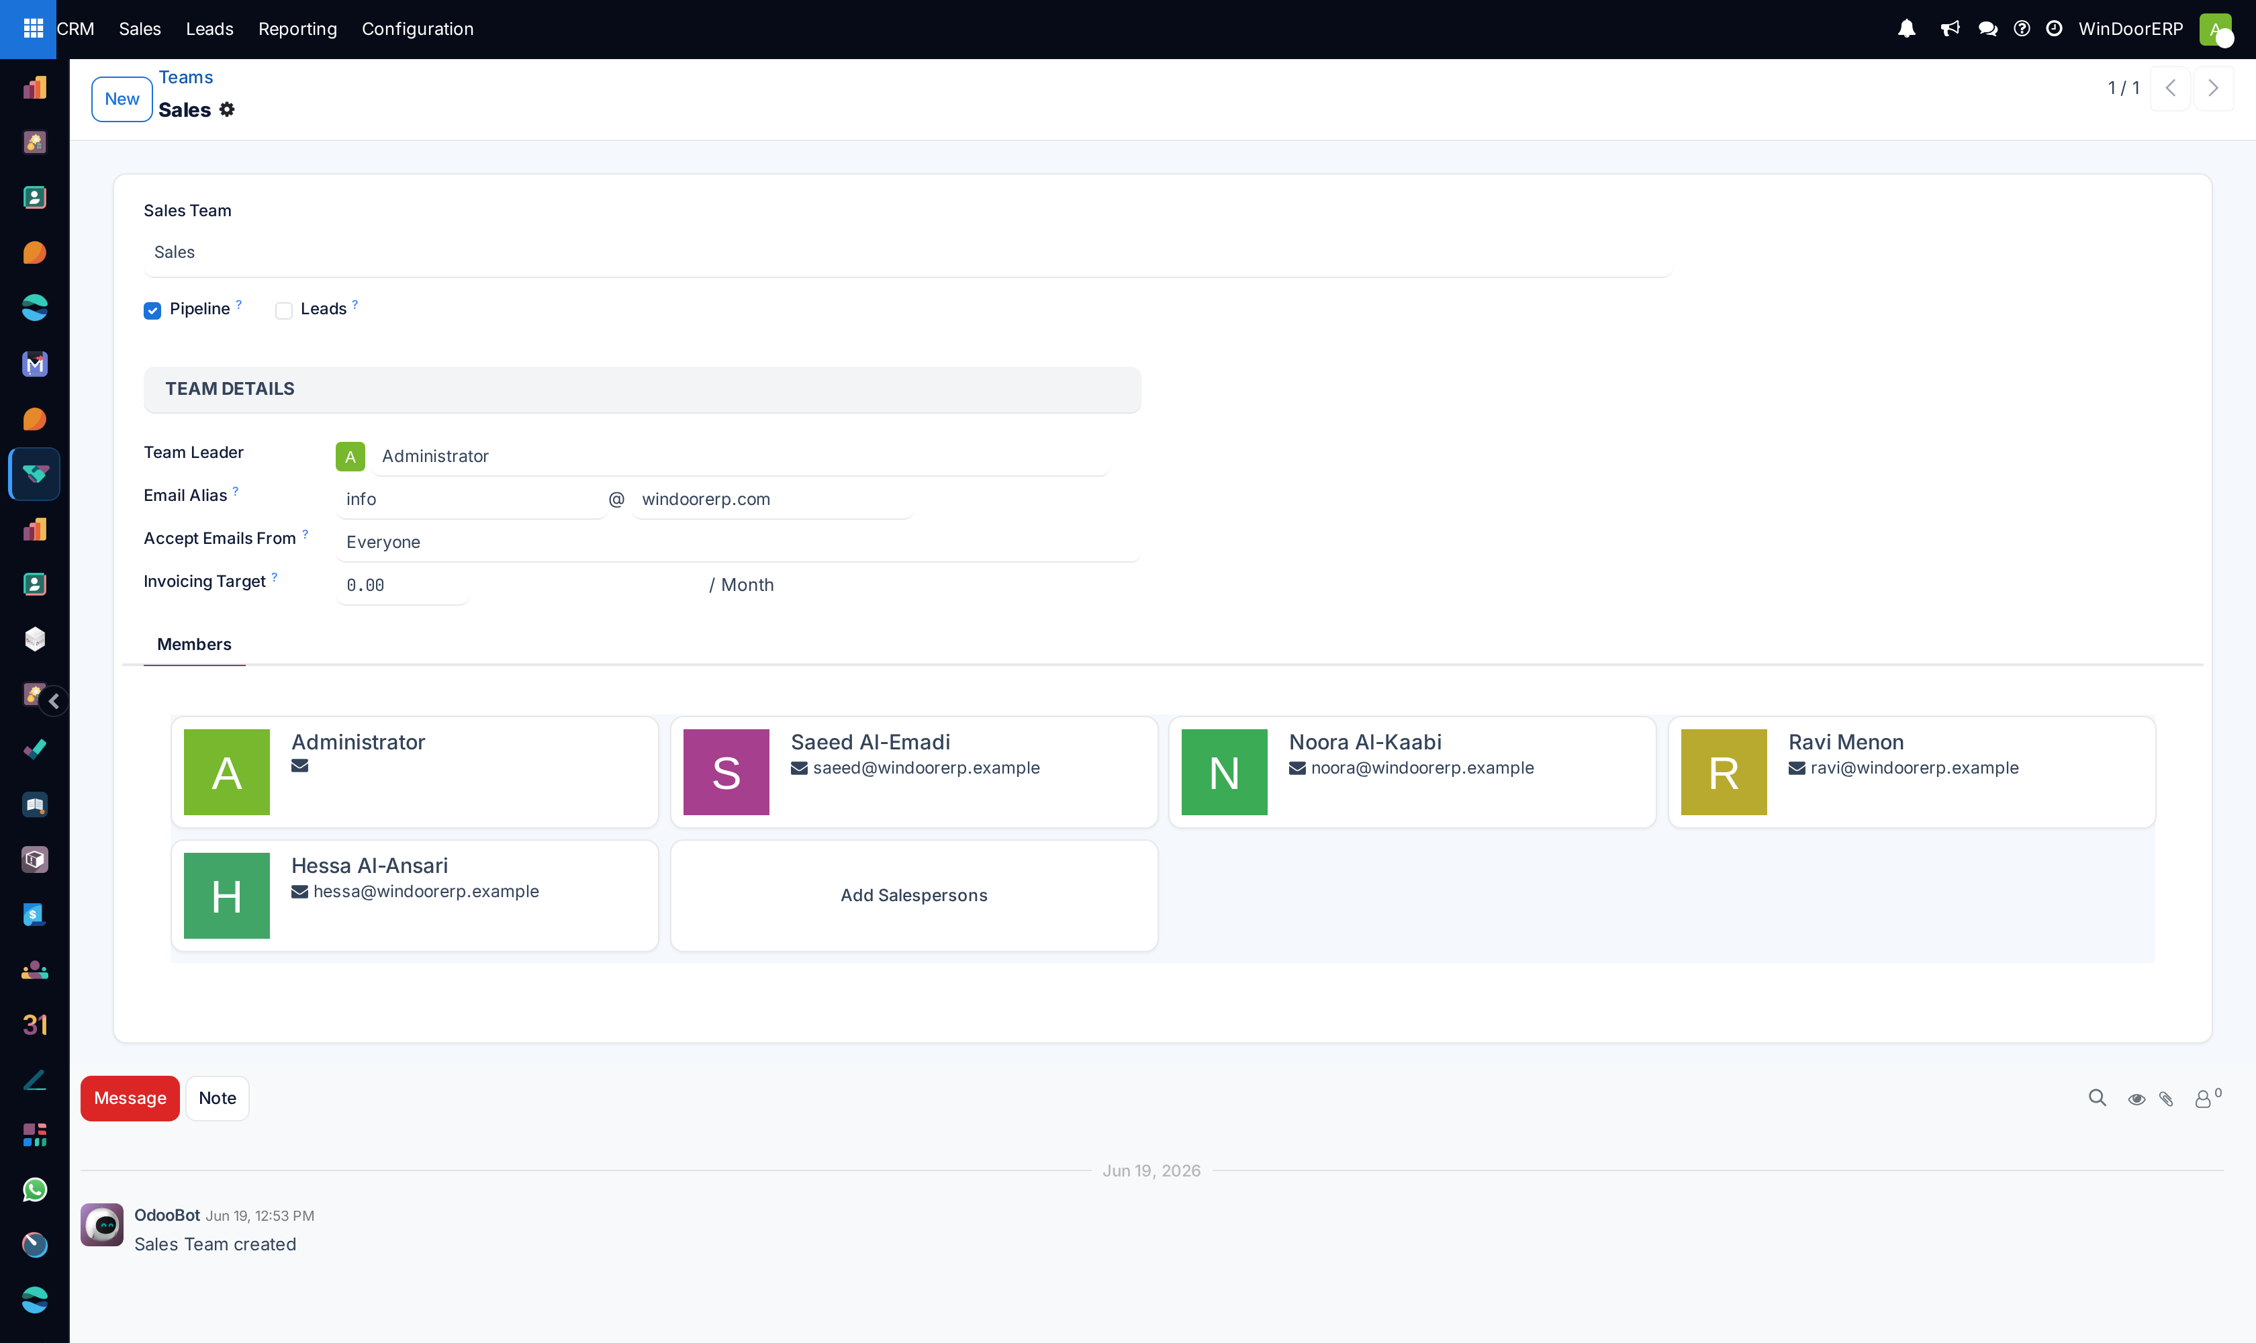Select the active CRM handshake app icon
2256x1343 pixels.
(34, 474)
